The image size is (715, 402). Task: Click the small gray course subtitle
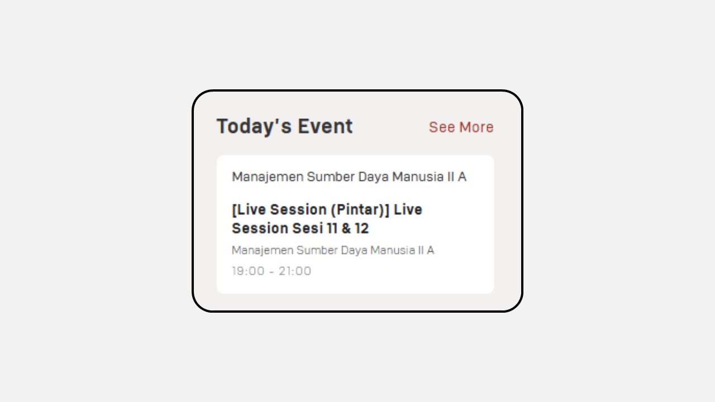click(x=333, y=250)
